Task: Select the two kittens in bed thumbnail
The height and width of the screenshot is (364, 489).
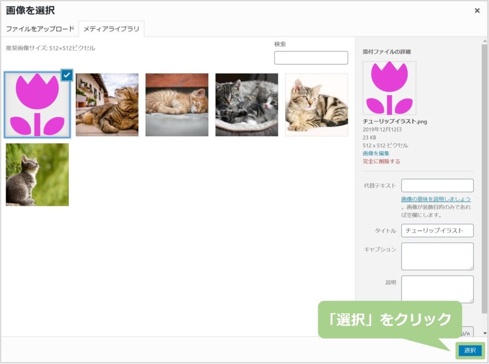Action: pos(247,105)
